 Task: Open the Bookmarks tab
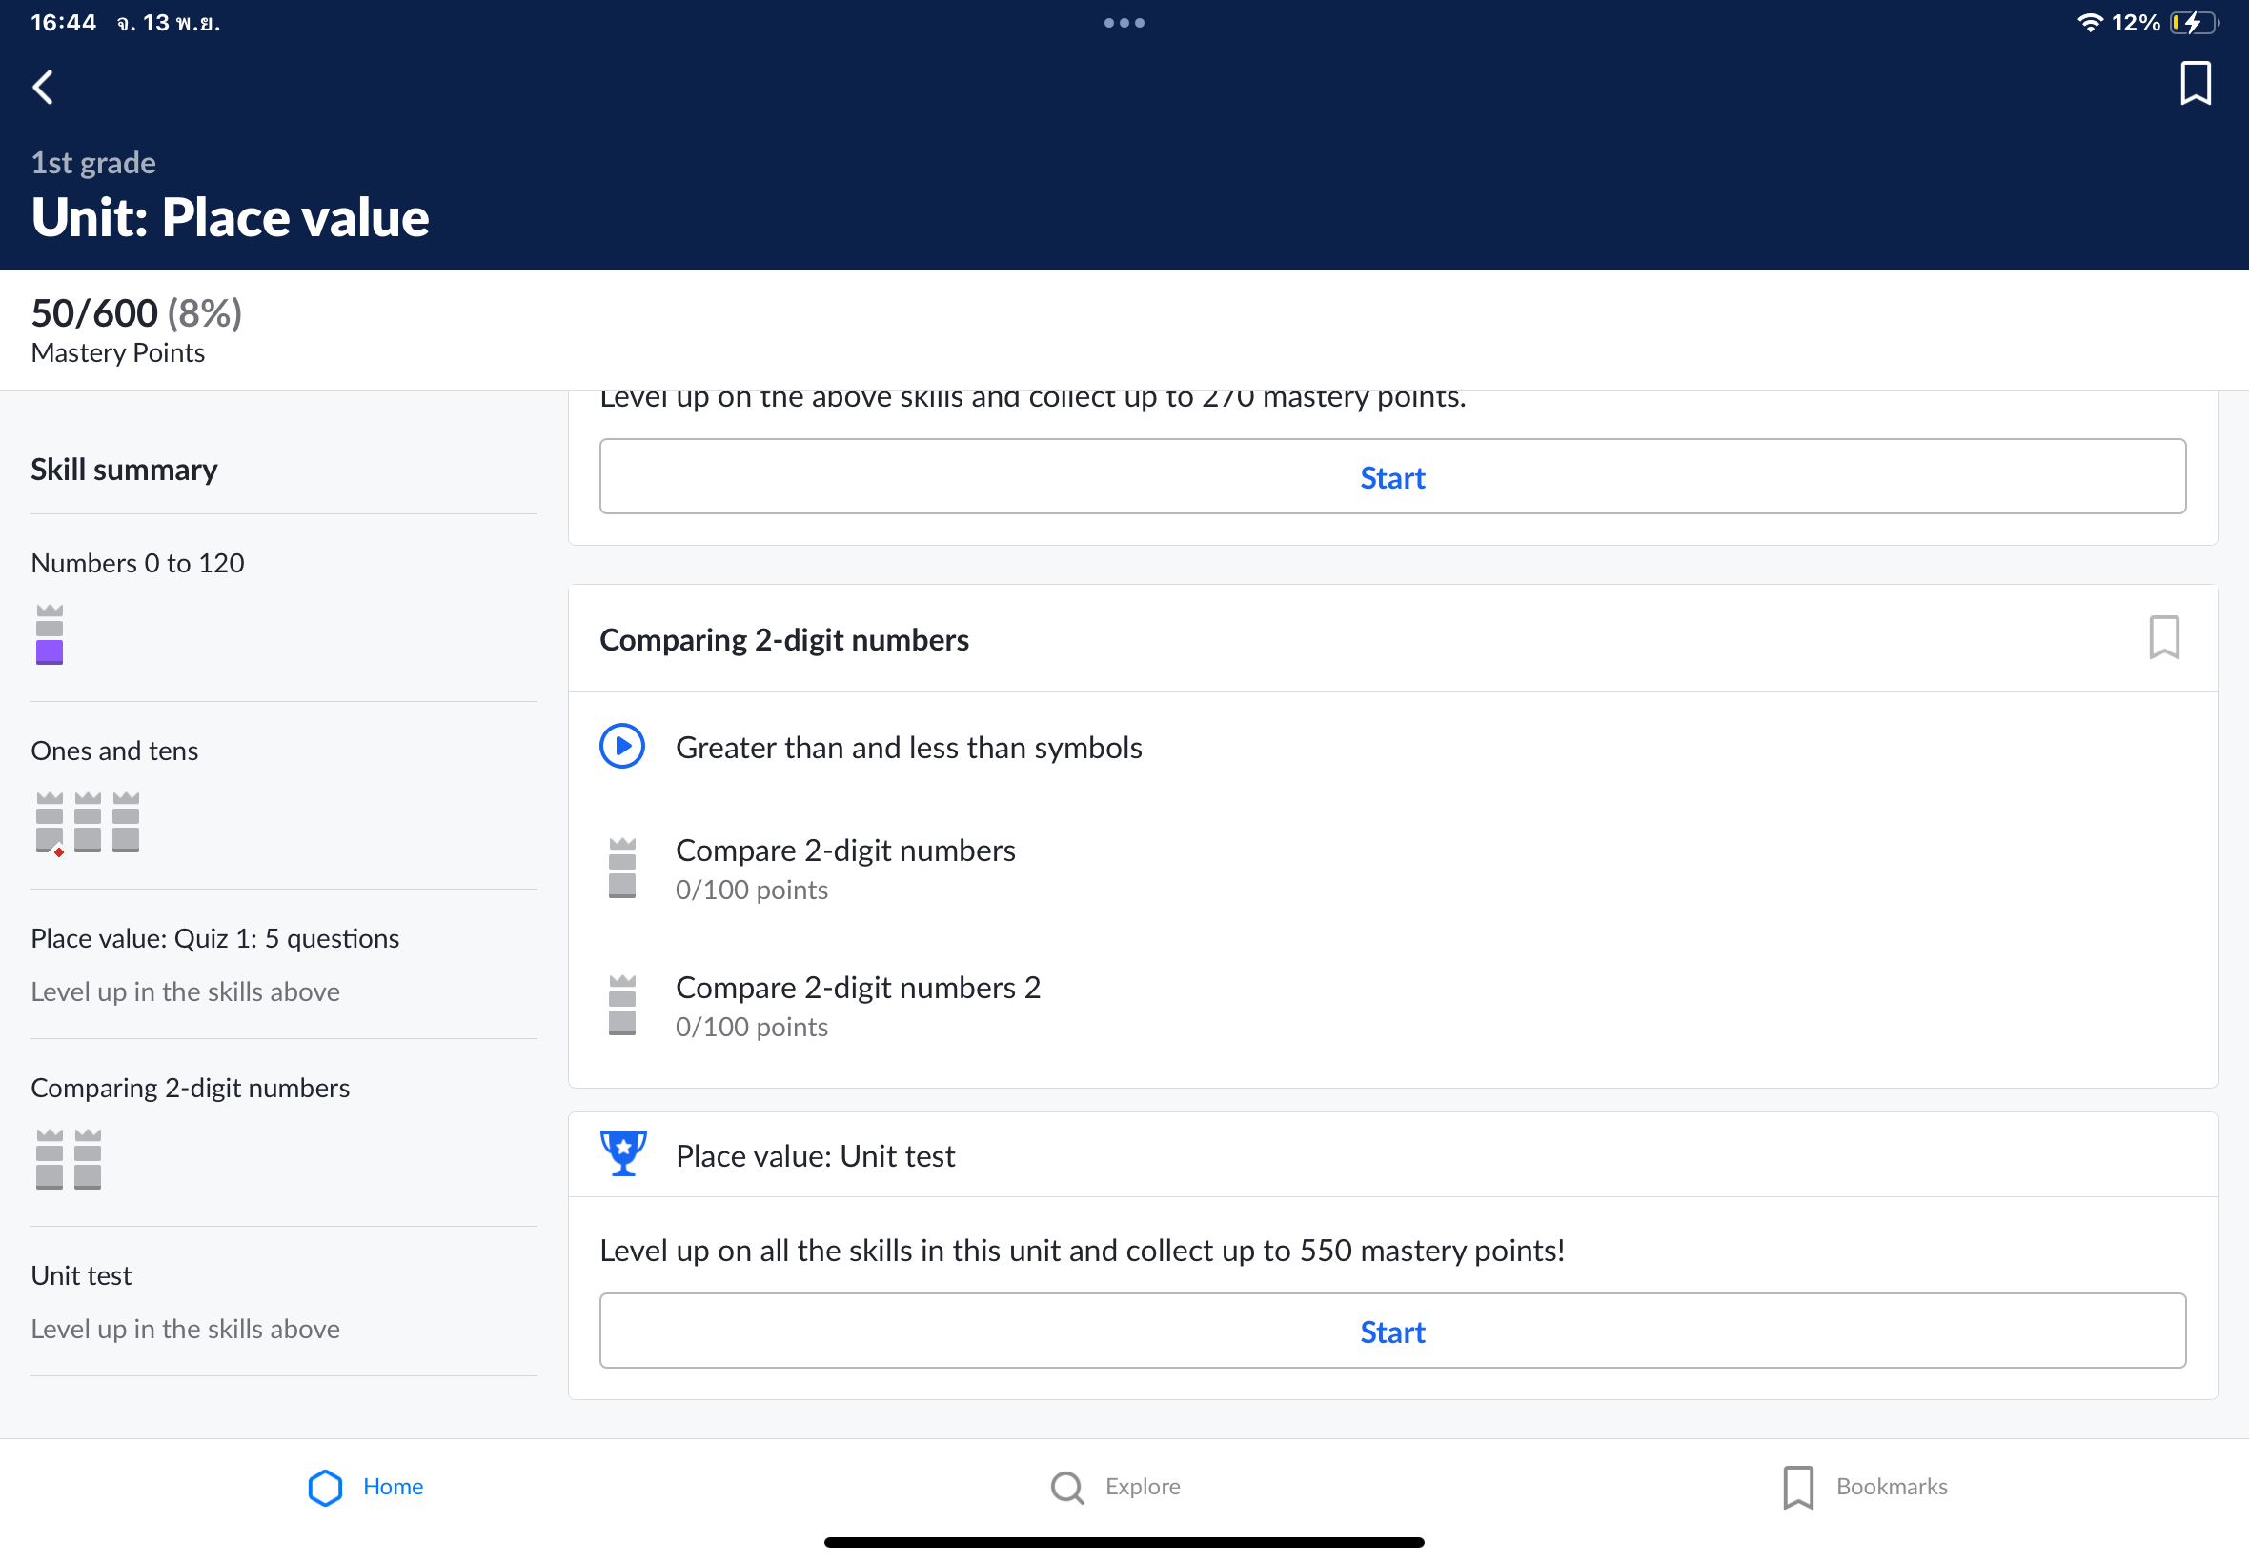coord(1864,1487)
